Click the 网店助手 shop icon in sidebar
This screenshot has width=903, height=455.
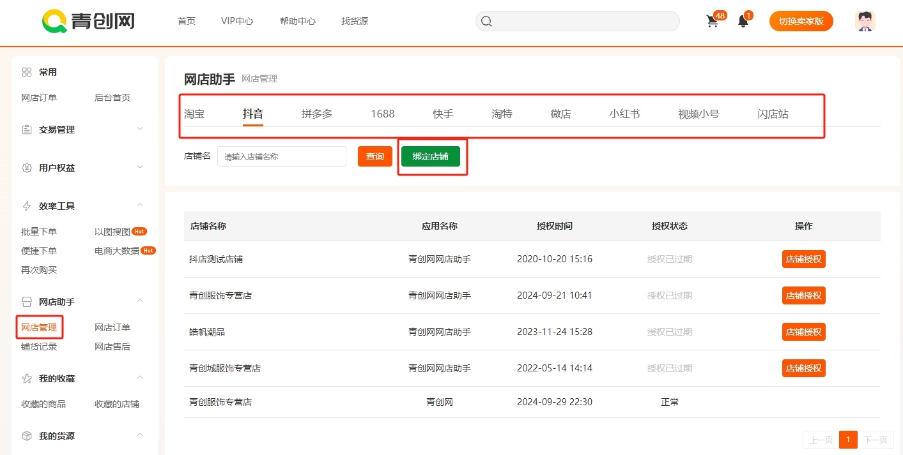[27, 302]
